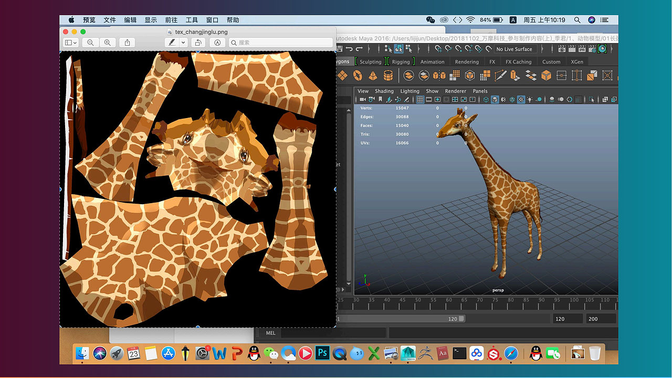Open the Rendering shelf tab

(467, 62)
